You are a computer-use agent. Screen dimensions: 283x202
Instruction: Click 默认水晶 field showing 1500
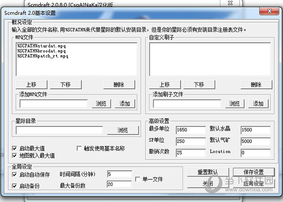[256, 130]
